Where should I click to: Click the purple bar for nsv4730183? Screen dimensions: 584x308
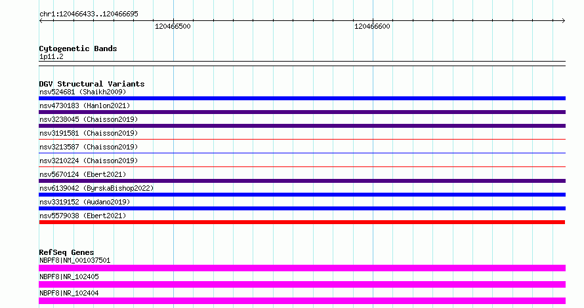302,112
